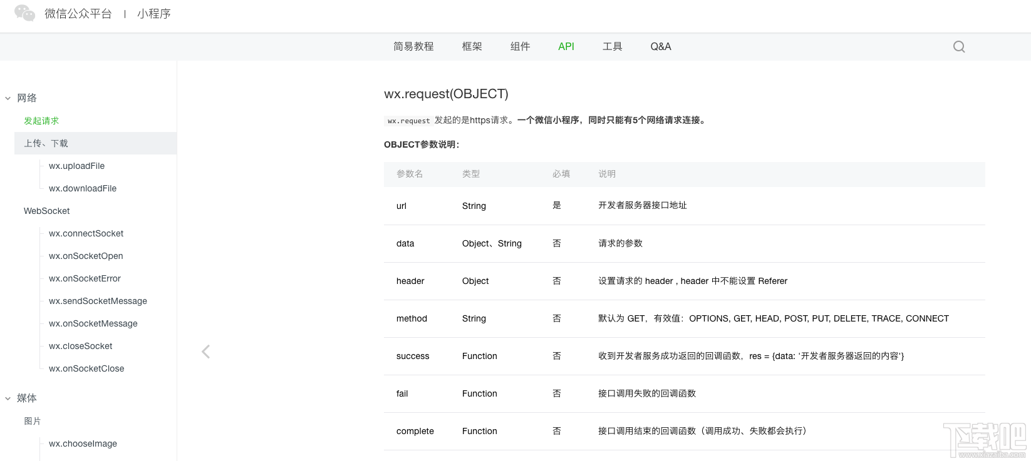Click the method parameter cell
This screenshot has height=461, width=1031.
pos(412,318)
